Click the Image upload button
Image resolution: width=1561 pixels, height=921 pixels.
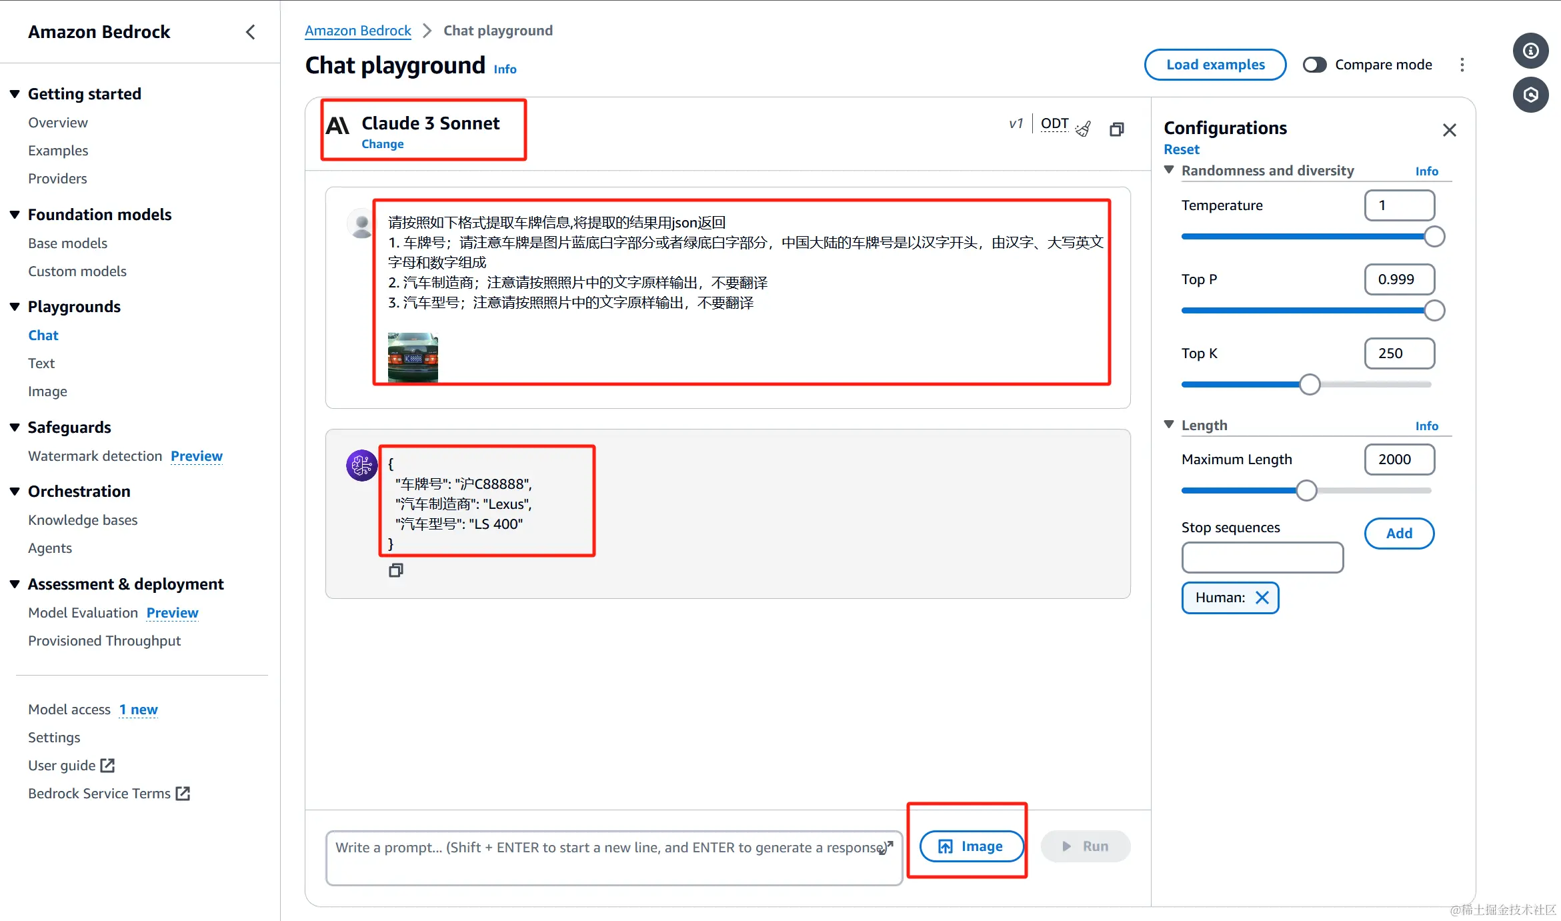point(971,846)
